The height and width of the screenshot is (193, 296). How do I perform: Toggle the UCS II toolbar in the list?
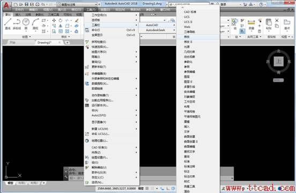pos(198,22)
